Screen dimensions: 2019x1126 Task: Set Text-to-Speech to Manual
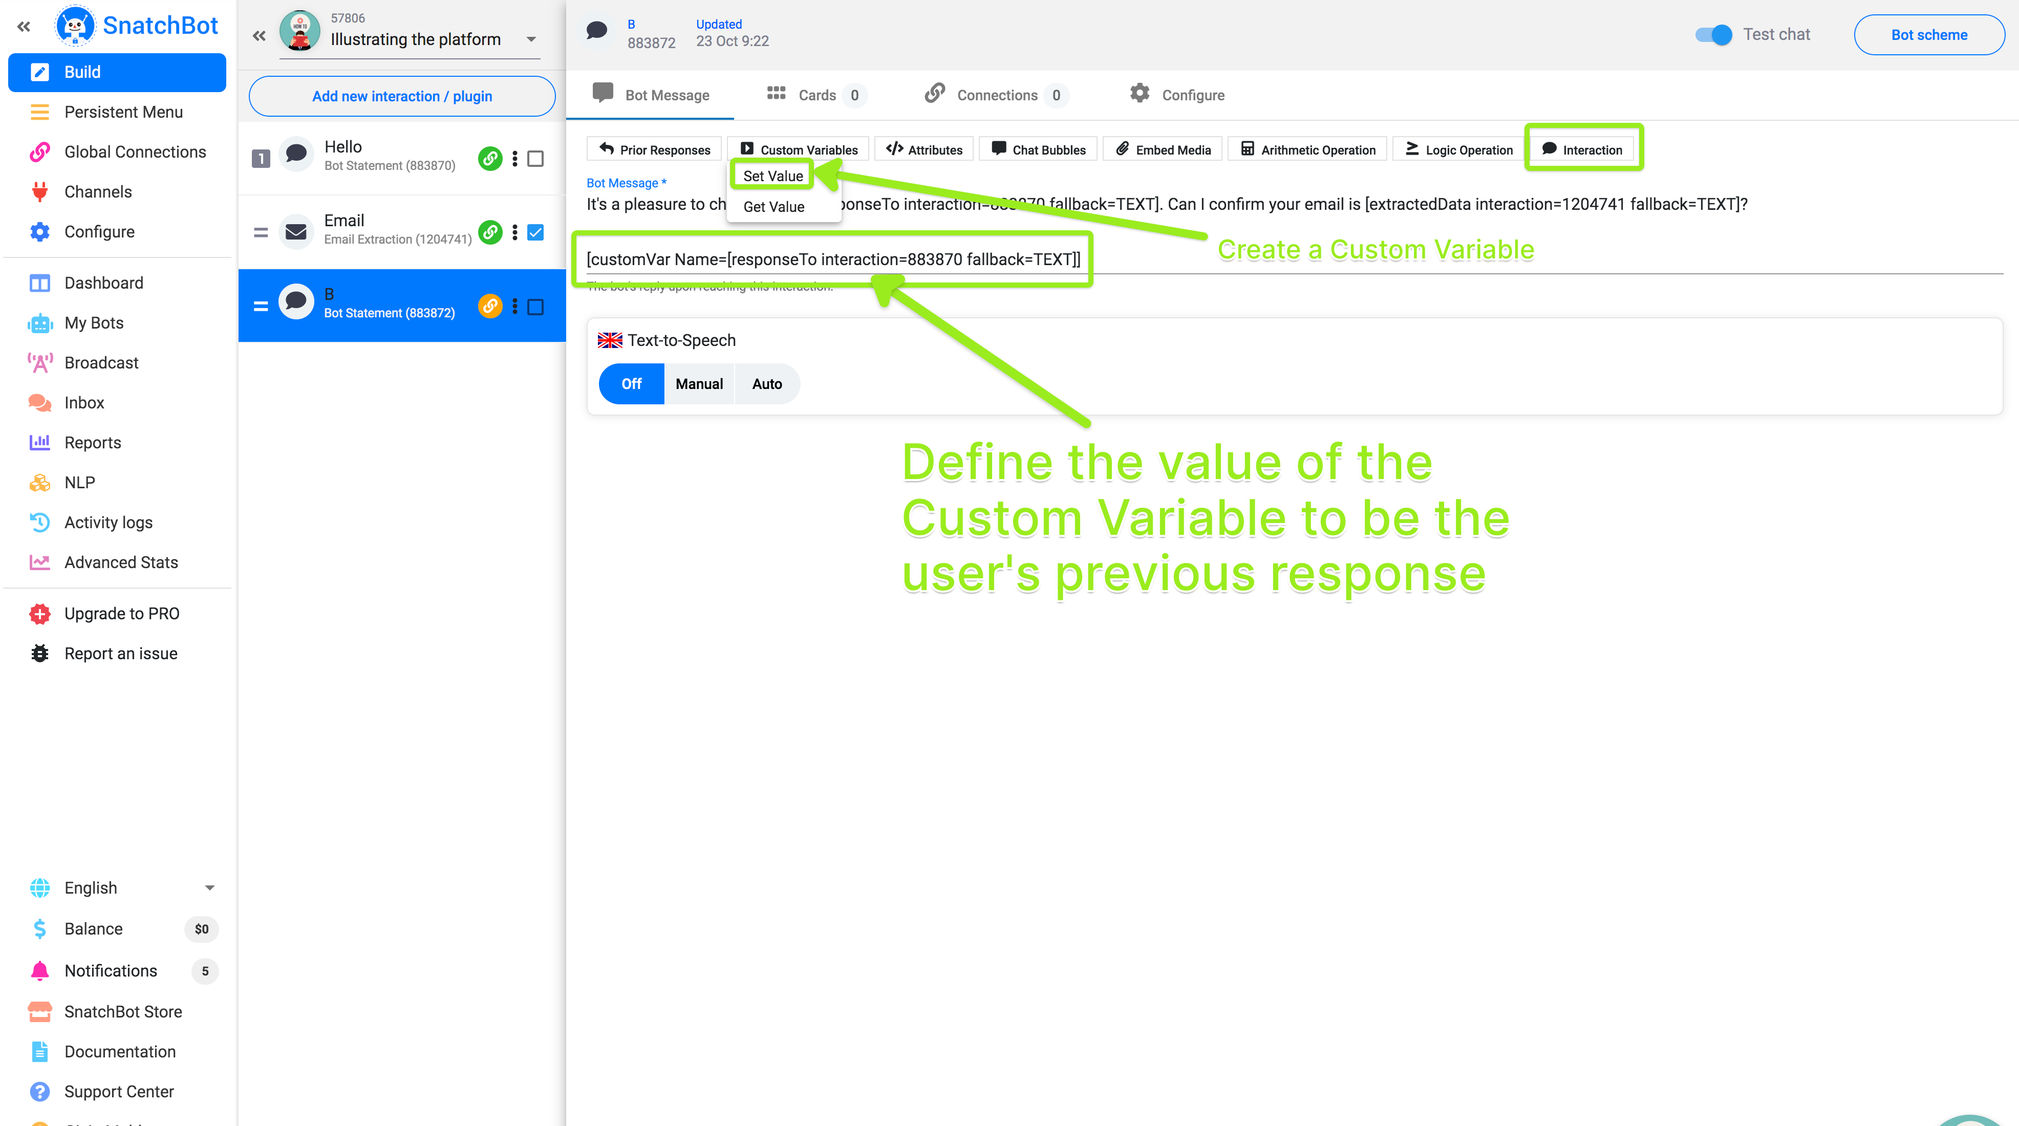click(x=699, y=384)
